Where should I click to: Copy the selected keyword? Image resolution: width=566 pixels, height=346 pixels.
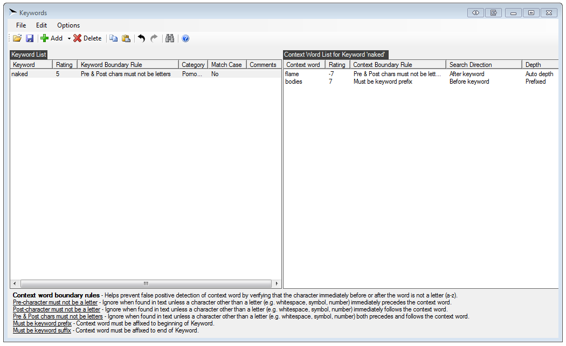click(114, 38)
